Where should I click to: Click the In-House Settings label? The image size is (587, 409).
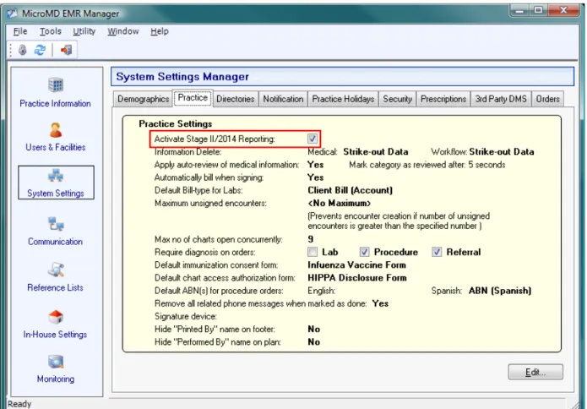(56, 334)
